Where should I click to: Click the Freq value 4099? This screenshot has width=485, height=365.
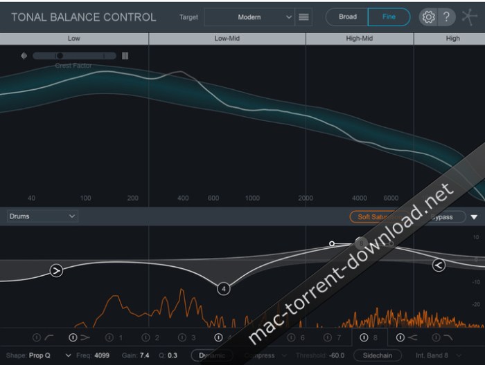click(102, 355)
